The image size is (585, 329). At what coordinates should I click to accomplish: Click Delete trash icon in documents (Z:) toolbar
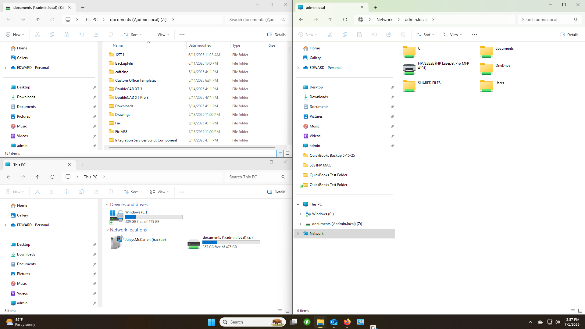point(111,35)
